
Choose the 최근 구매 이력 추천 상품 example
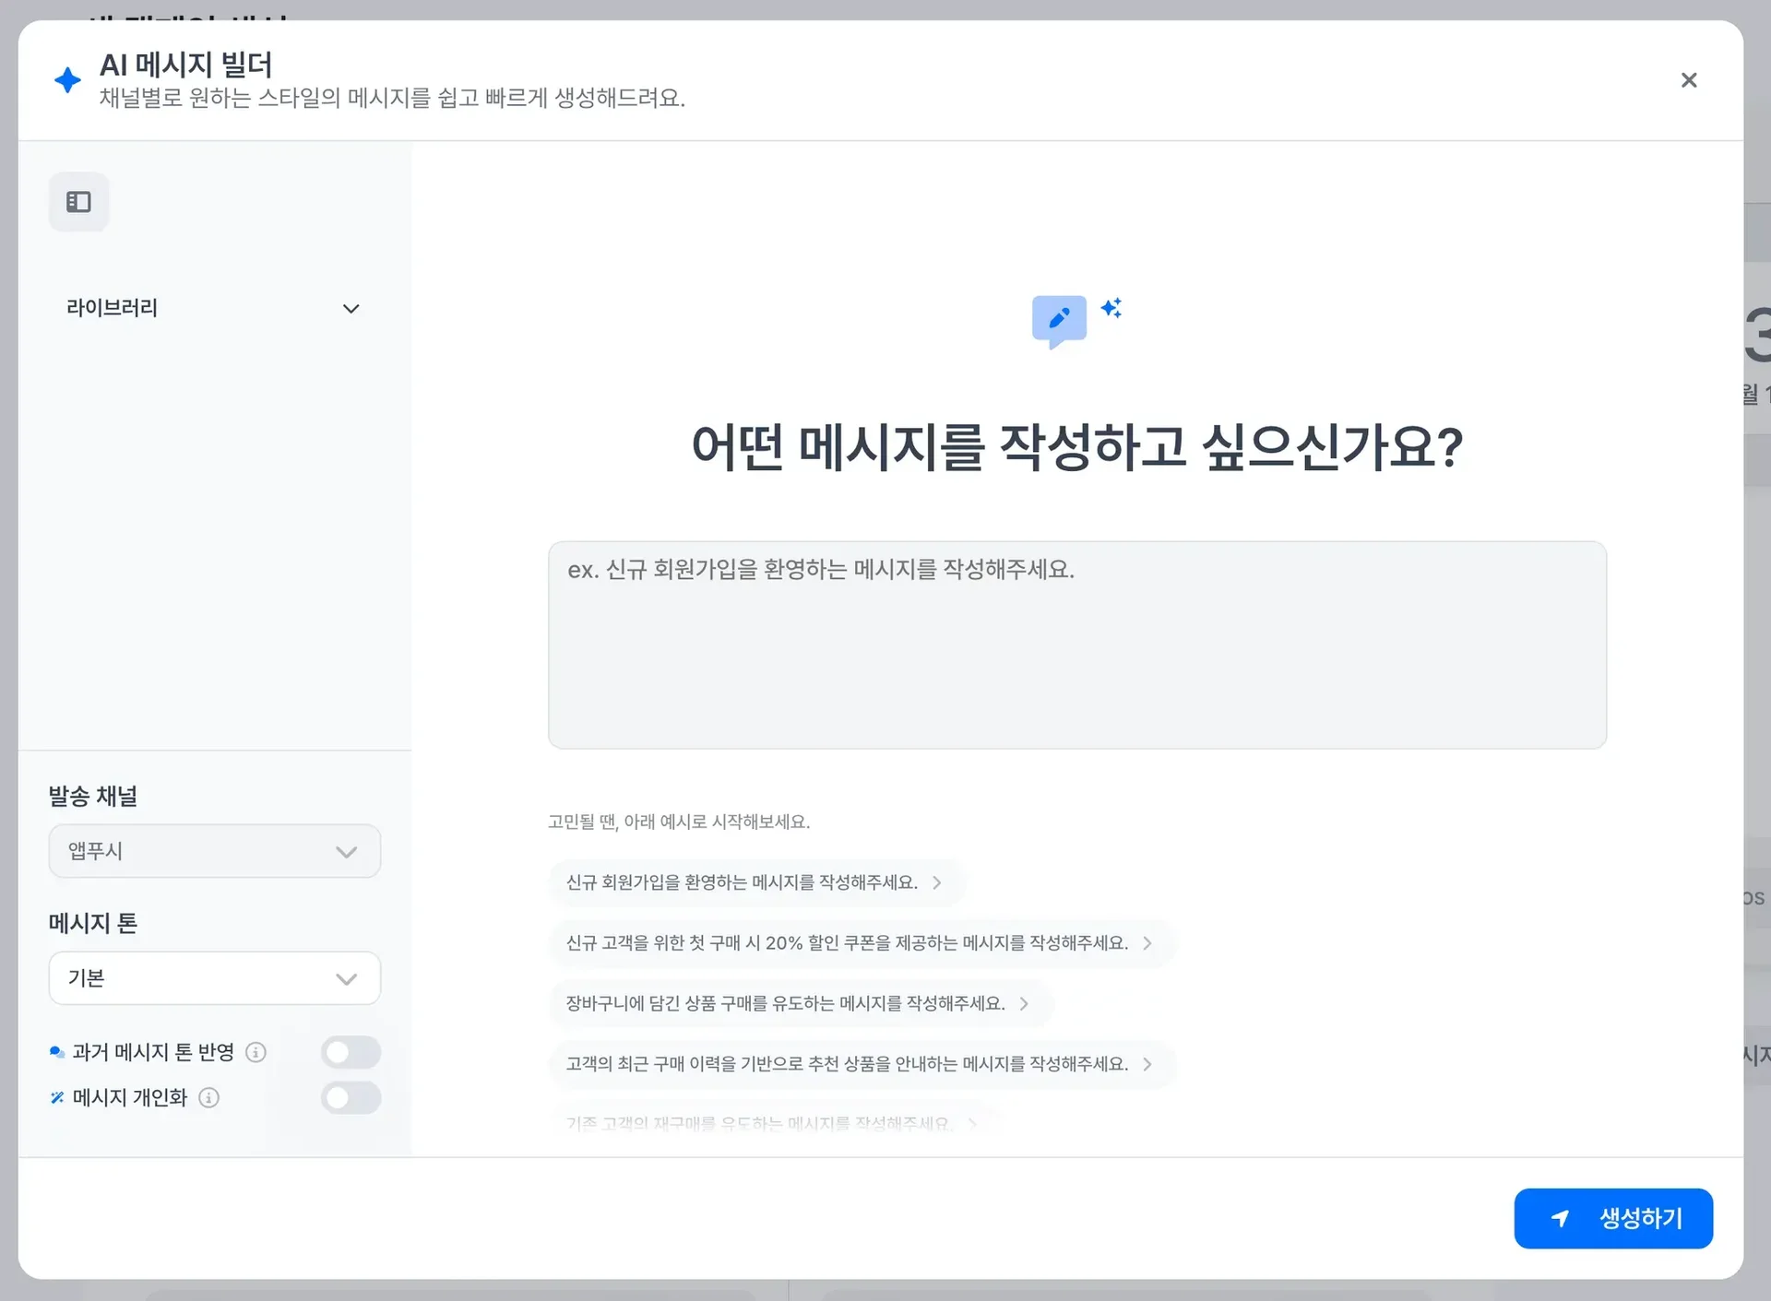pyautogui.click(x=847, y=1064)
